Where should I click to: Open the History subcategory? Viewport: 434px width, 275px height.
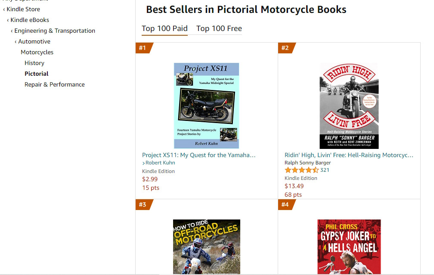[34, 63]
